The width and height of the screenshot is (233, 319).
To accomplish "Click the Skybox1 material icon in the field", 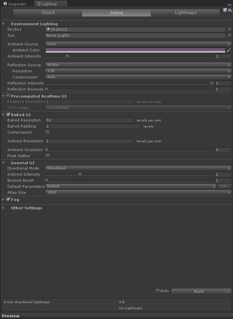I will 48,30.
